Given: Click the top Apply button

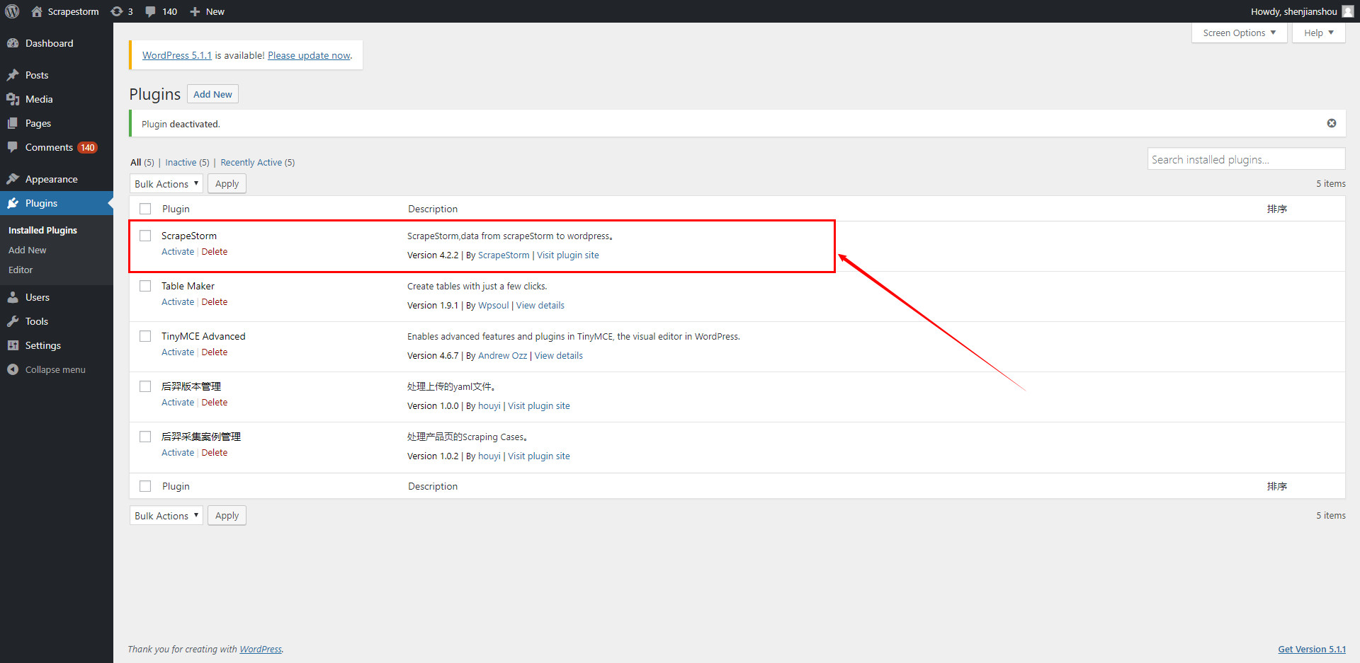Looking at the screenshot, I should [227, 184].
